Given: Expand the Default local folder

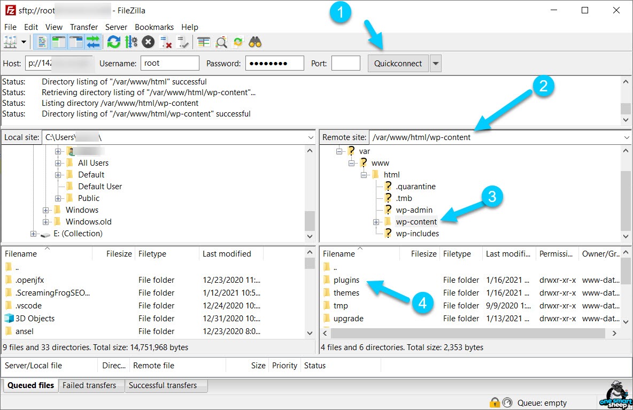Looking at the screenshot, I should 58,175.
